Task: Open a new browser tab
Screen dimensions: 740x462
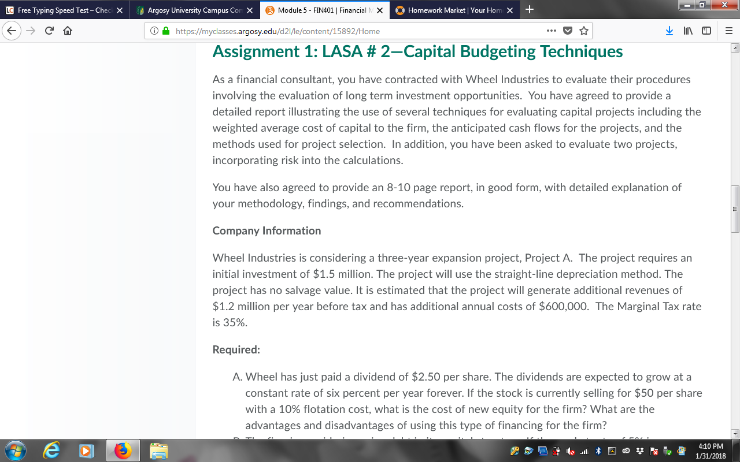Action: pos(530,10)
